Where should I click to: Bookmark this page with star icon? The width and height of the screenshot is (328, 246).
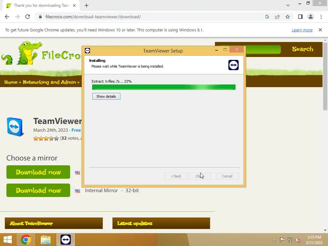(x=288, y=17)
